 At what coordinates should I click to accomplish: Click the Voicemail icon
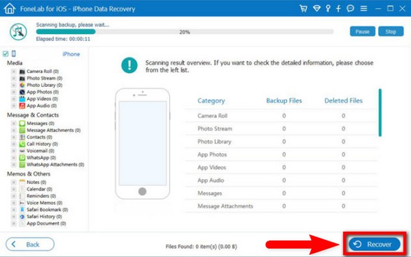[x=23, y=151]
